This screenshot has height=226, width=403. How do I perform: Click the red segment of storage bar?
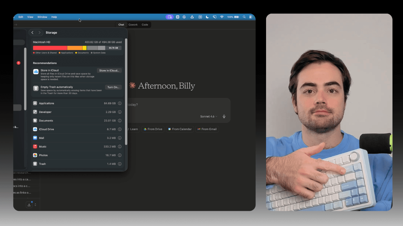click(50, 48)
